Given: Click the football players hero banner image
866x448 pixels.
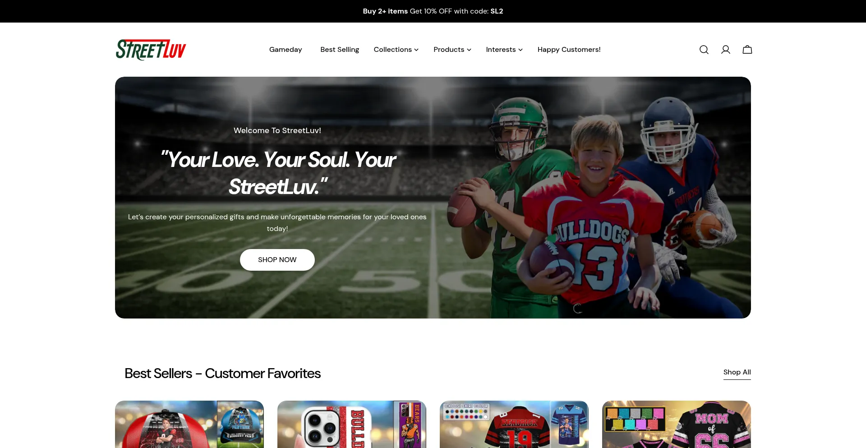Looking at the screenshot, I should (433, 198).
